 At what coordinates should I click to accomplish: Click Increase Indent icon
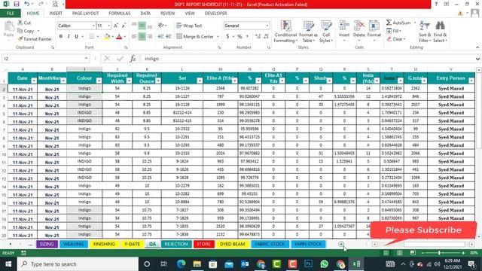(x=169, y=37)
